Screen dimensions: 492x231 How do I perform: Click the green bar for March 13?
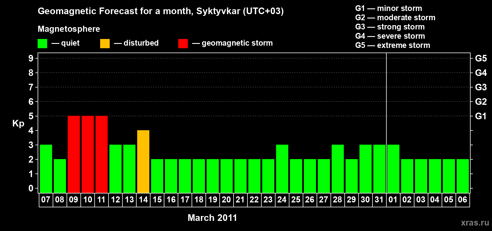129,169
